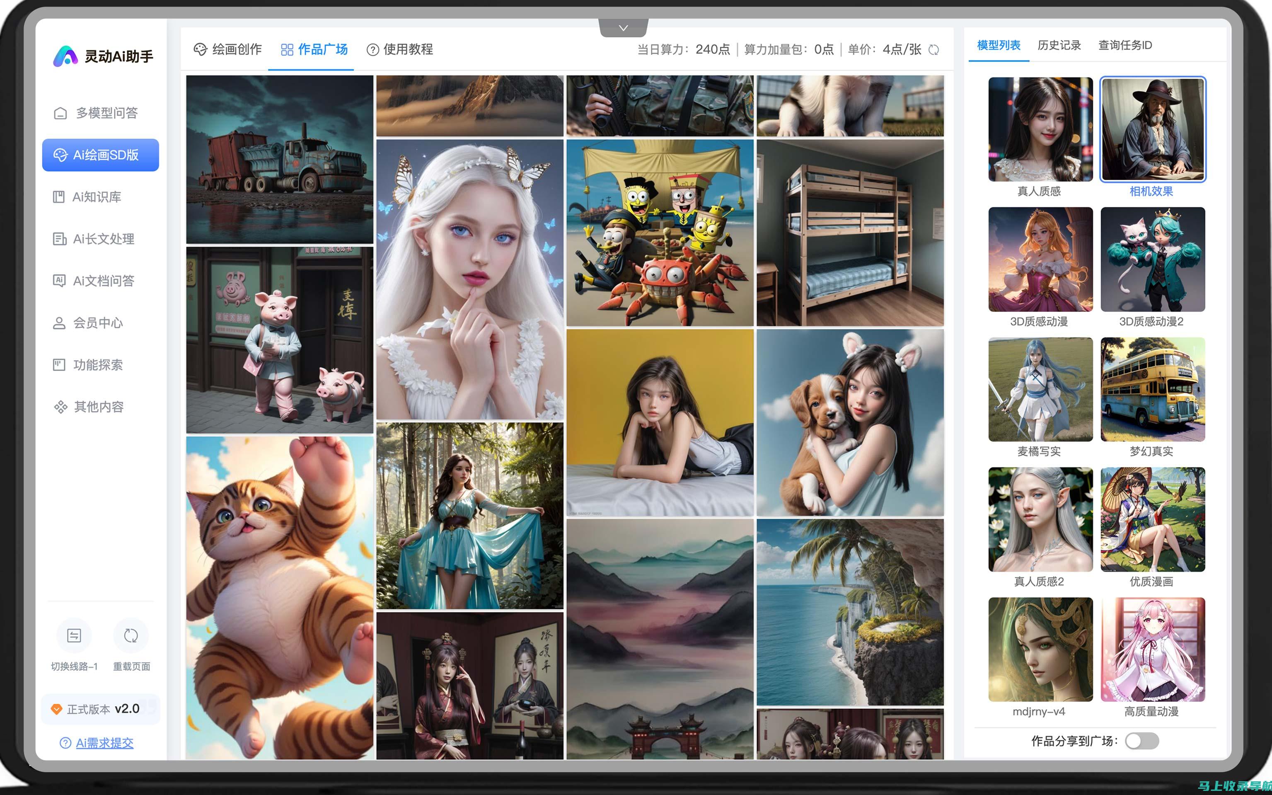This screenshot has width=1272, height=795.
Task: Select the 梦幻真实 bus model thumbnail
Action: tap(1153, 389)
